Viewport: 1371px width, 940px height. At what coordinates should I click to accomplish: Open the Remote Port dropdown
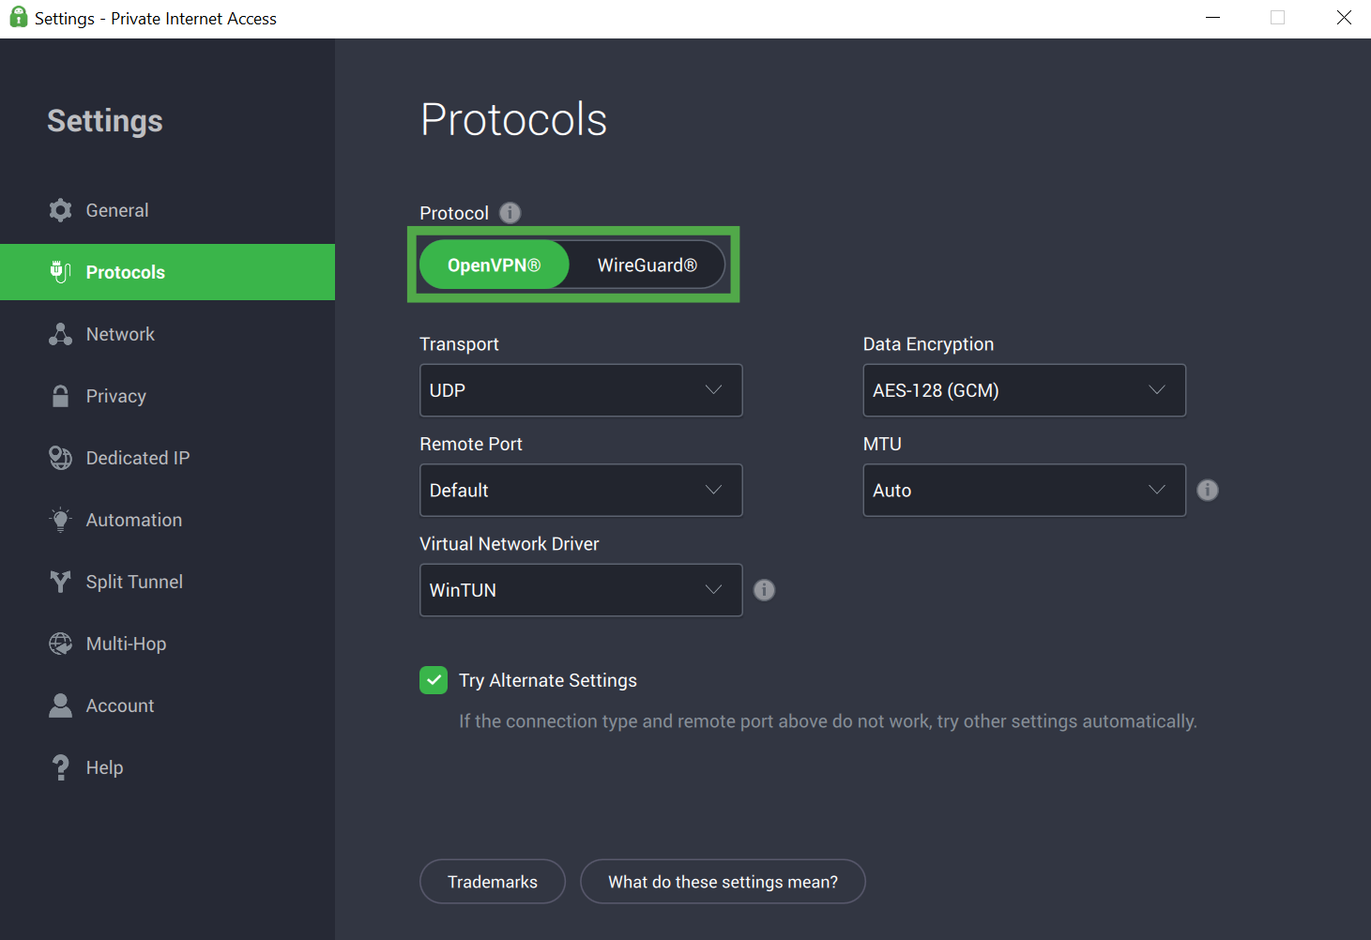click(x=581, y=490)
